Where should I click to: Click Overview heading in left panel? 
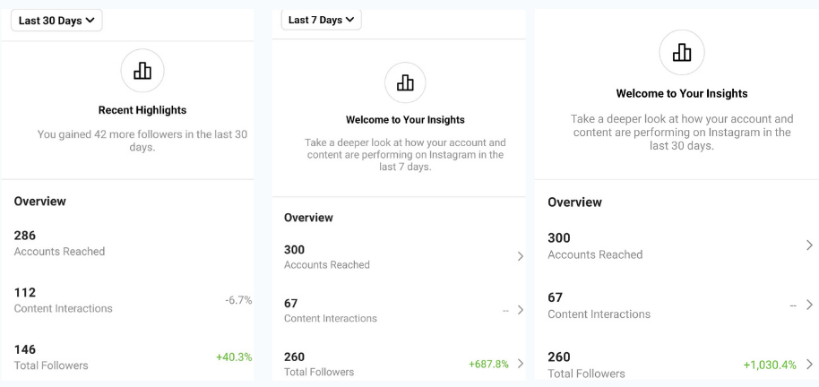tap(40, 201)
